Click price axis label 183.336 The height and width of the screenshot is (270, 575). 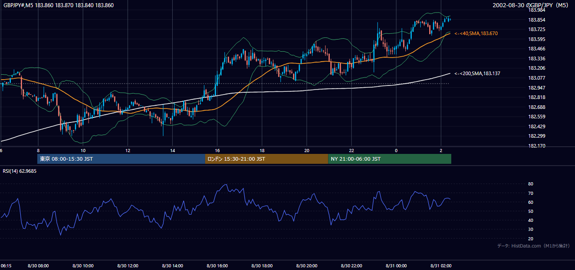pos(537,58)
